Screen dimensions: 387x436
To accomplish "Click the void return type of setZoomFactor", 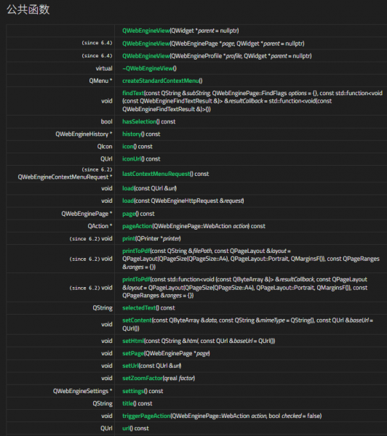I will (x=107, y=378).
